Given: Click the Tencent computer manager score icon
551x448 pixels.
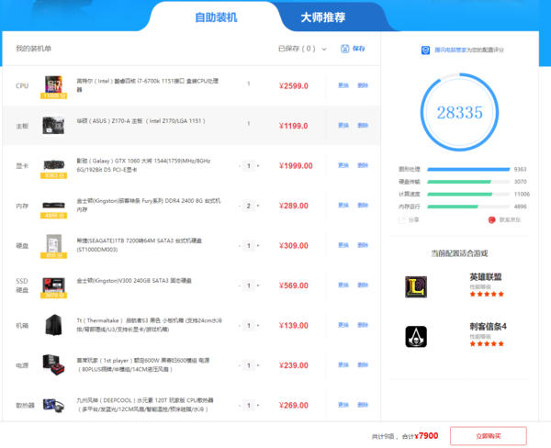Looking at the screenshot, I should point(426,50).
